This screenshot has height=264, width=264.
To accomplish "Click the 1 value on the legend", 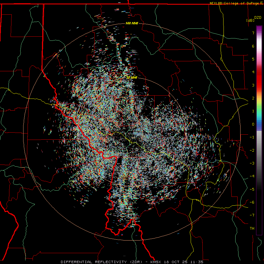I will tap(253, 111).
